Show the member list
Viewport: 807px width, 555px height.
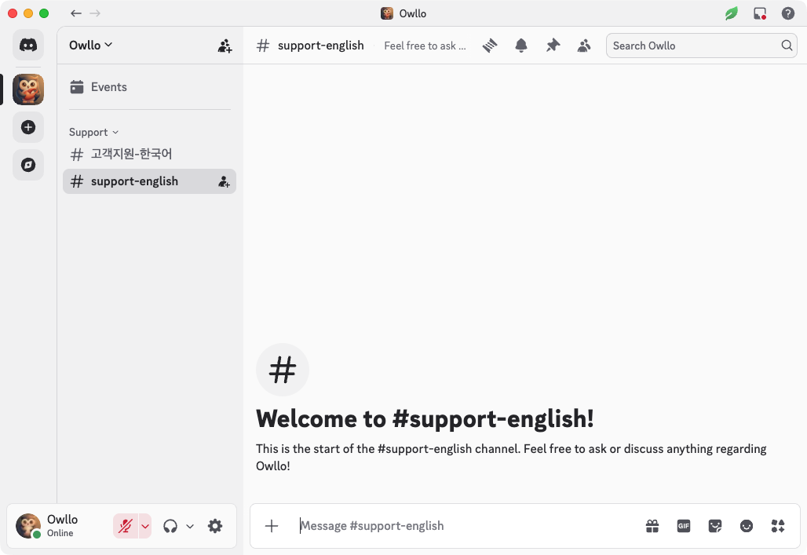tap(584, 46)
